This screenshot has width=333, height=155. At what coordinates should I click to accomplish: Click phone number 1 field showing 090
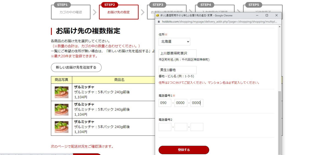(165, 103)
